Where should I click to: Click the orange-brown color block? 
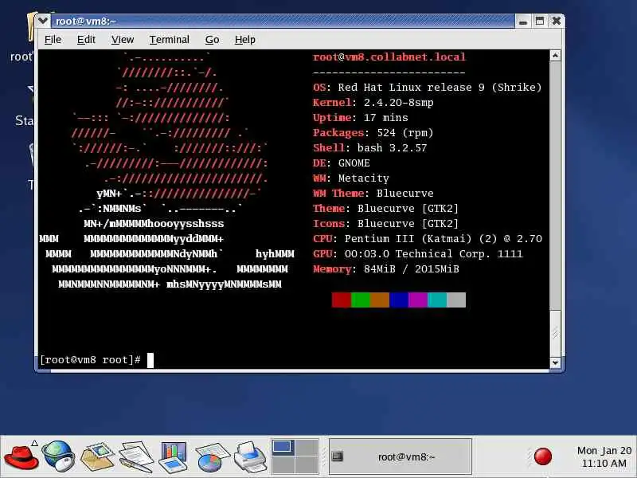coord(380,300)
